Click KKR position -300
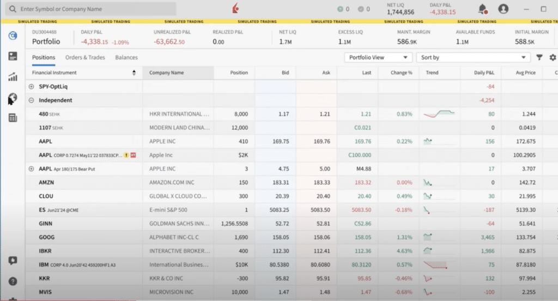Viewport: 558px width, 301px height. tap(242, 278)
